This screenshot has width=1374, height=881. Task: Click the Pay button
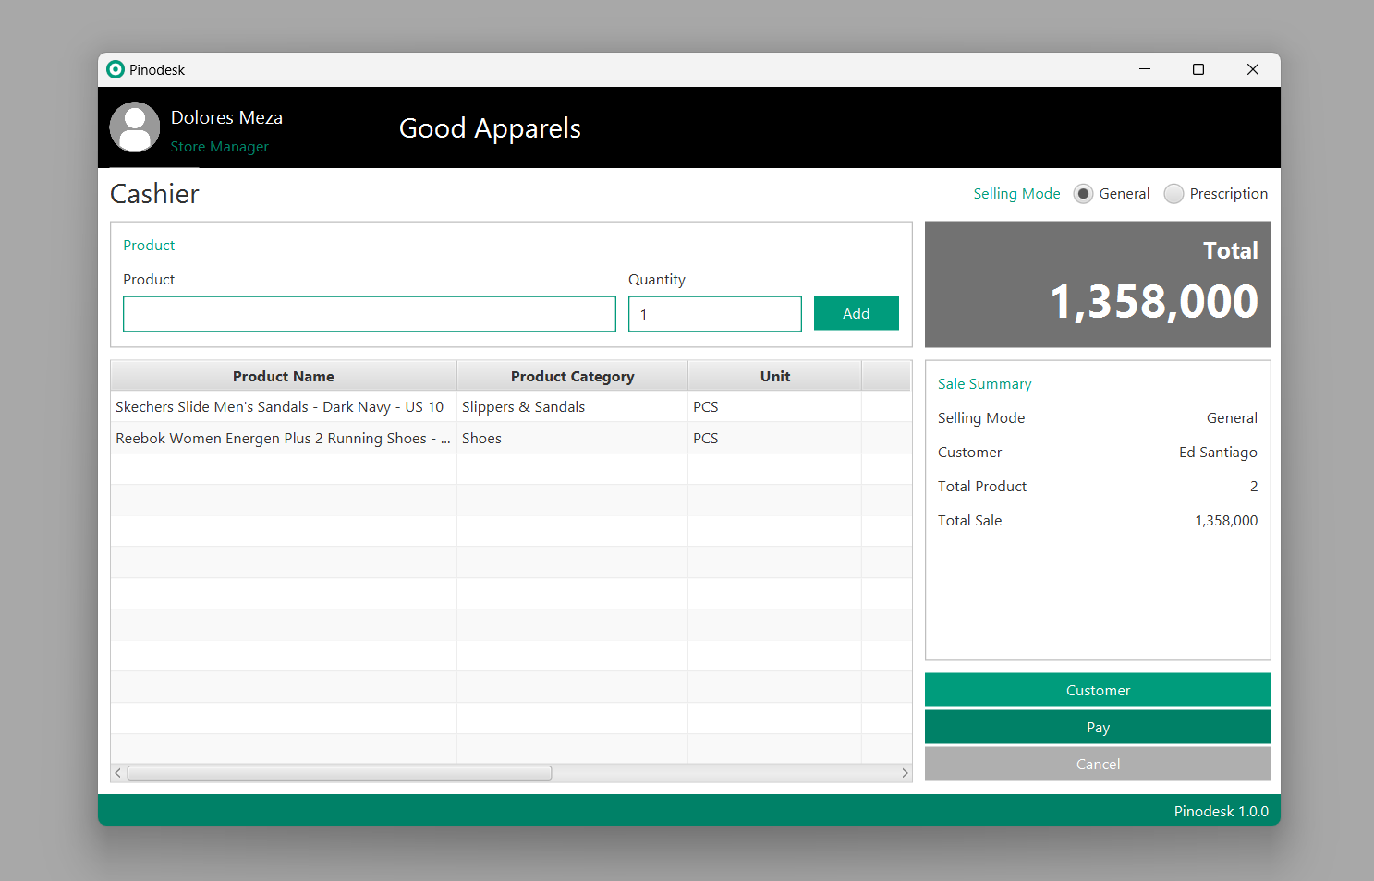click(x=1097, y=728)
